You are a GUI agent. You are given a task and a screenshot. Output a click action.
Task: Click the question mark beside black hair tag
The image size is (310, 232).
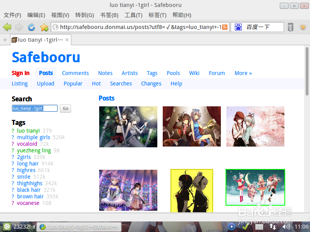click(13, 190)
